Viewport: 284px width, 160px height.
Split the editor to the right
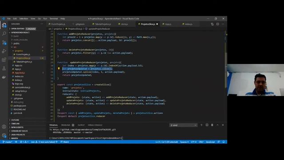pos(217,24)
